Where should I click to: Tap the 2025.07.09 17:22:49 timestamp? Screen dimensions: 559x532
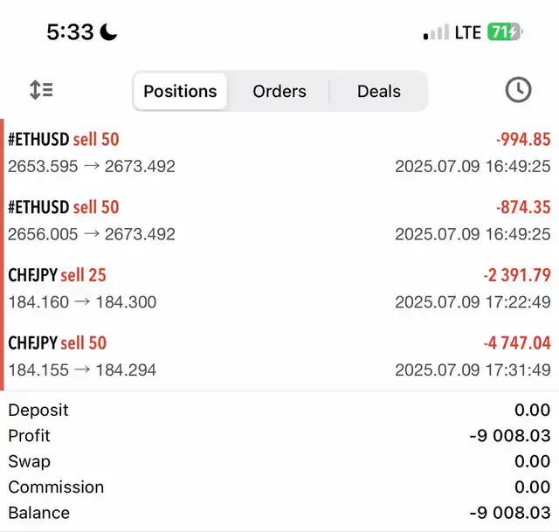click(x=473, y=302)
